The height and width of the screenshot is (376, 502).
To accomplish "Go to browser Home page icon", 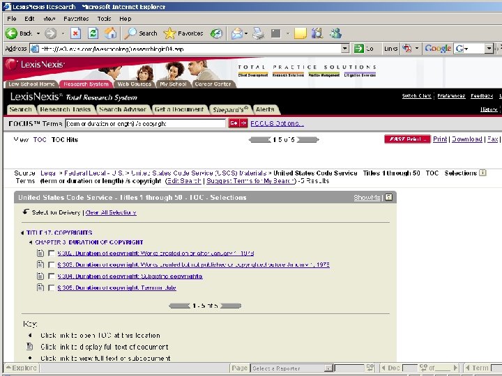I will [x=110, y=33].
